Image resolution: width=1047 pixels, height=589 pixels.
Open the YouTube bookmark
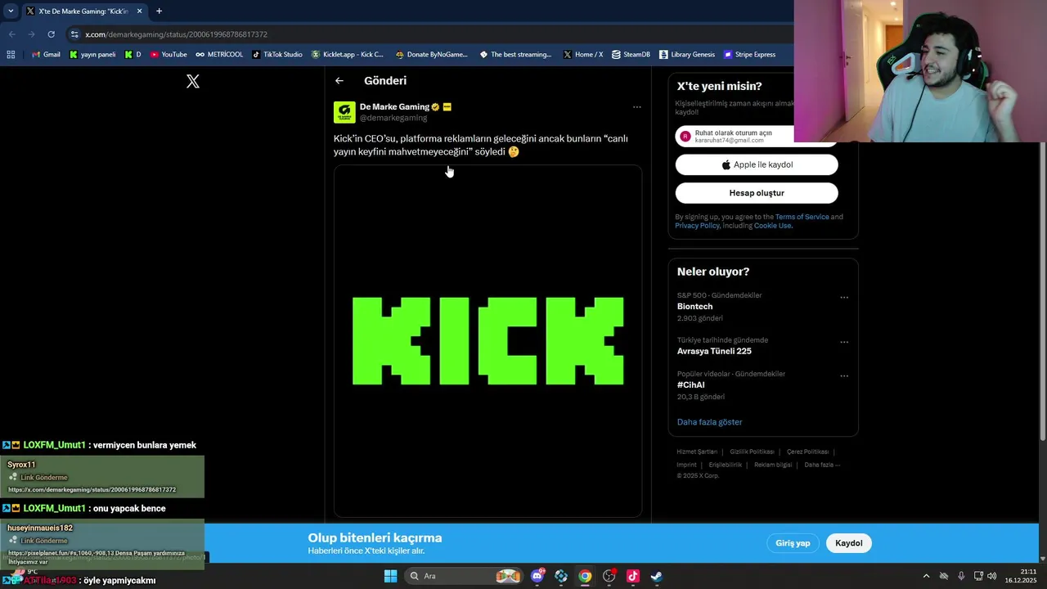tap(169, 55)
